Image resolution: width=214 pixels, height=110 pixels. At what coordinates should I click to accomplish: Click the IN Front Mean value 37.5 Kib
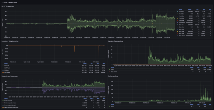tap(85, 66)
